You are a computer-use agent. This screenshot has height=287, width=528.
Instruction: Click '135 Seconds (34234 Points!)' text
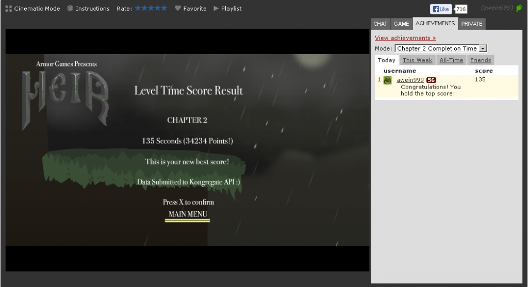(188, 141)
